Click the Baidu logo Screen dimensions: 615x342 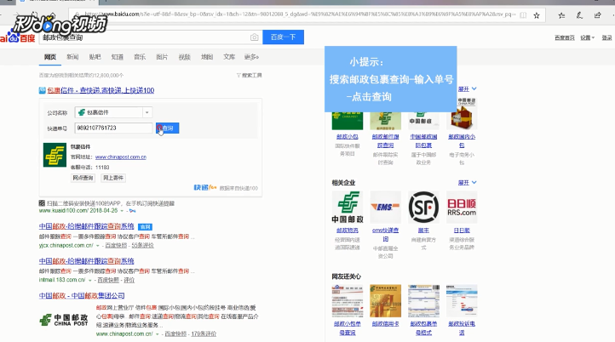coord(18,37)
